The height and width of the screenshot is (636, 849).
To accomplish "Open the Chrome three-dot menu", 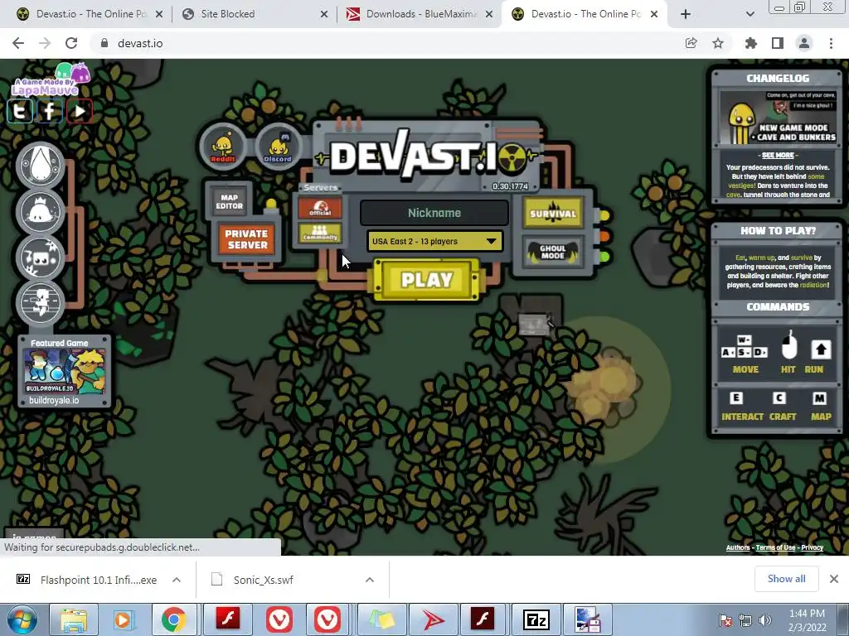I will click(x=831, y=43).
